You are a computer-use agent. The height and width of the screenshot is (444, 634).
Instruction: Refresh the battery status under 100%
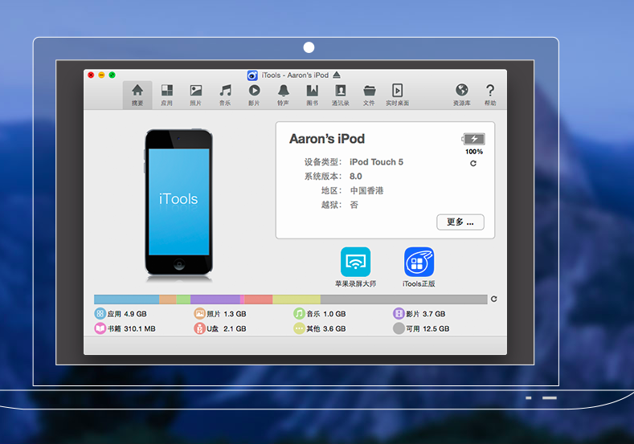(x=473, y=163)
